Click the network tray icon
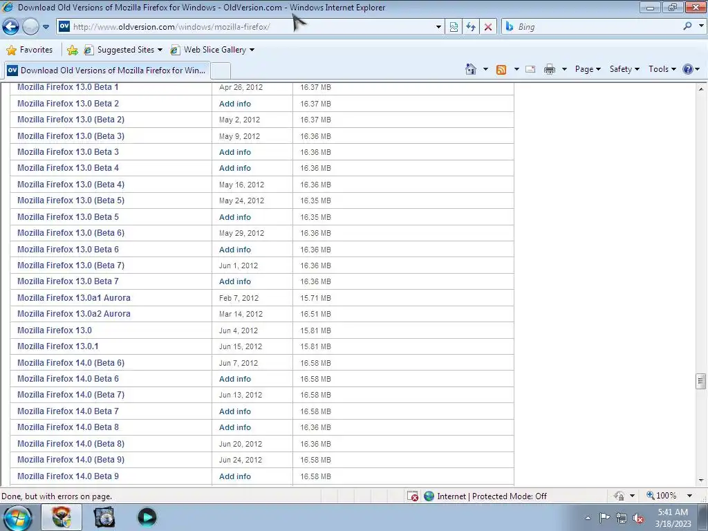Viewport: 708px width, 531px height. 622,518
